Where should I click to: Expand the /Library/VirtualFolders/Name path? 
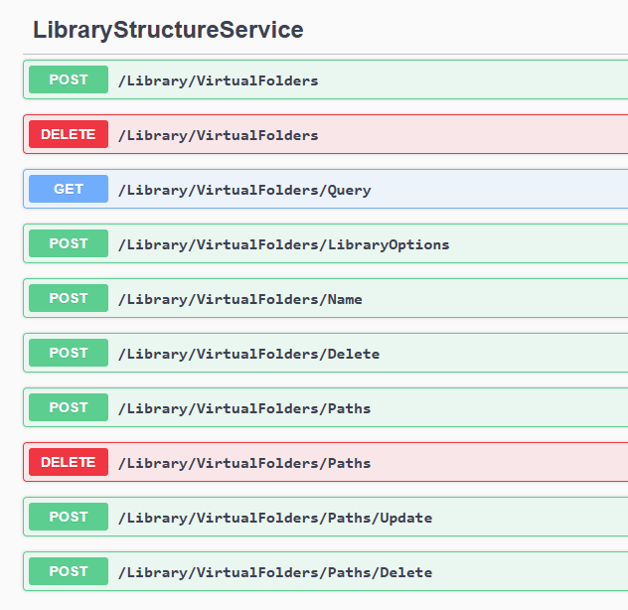click(240, 299)
